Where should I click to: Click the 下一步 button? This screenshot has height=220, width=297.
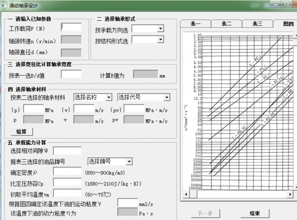click(205, 214)
